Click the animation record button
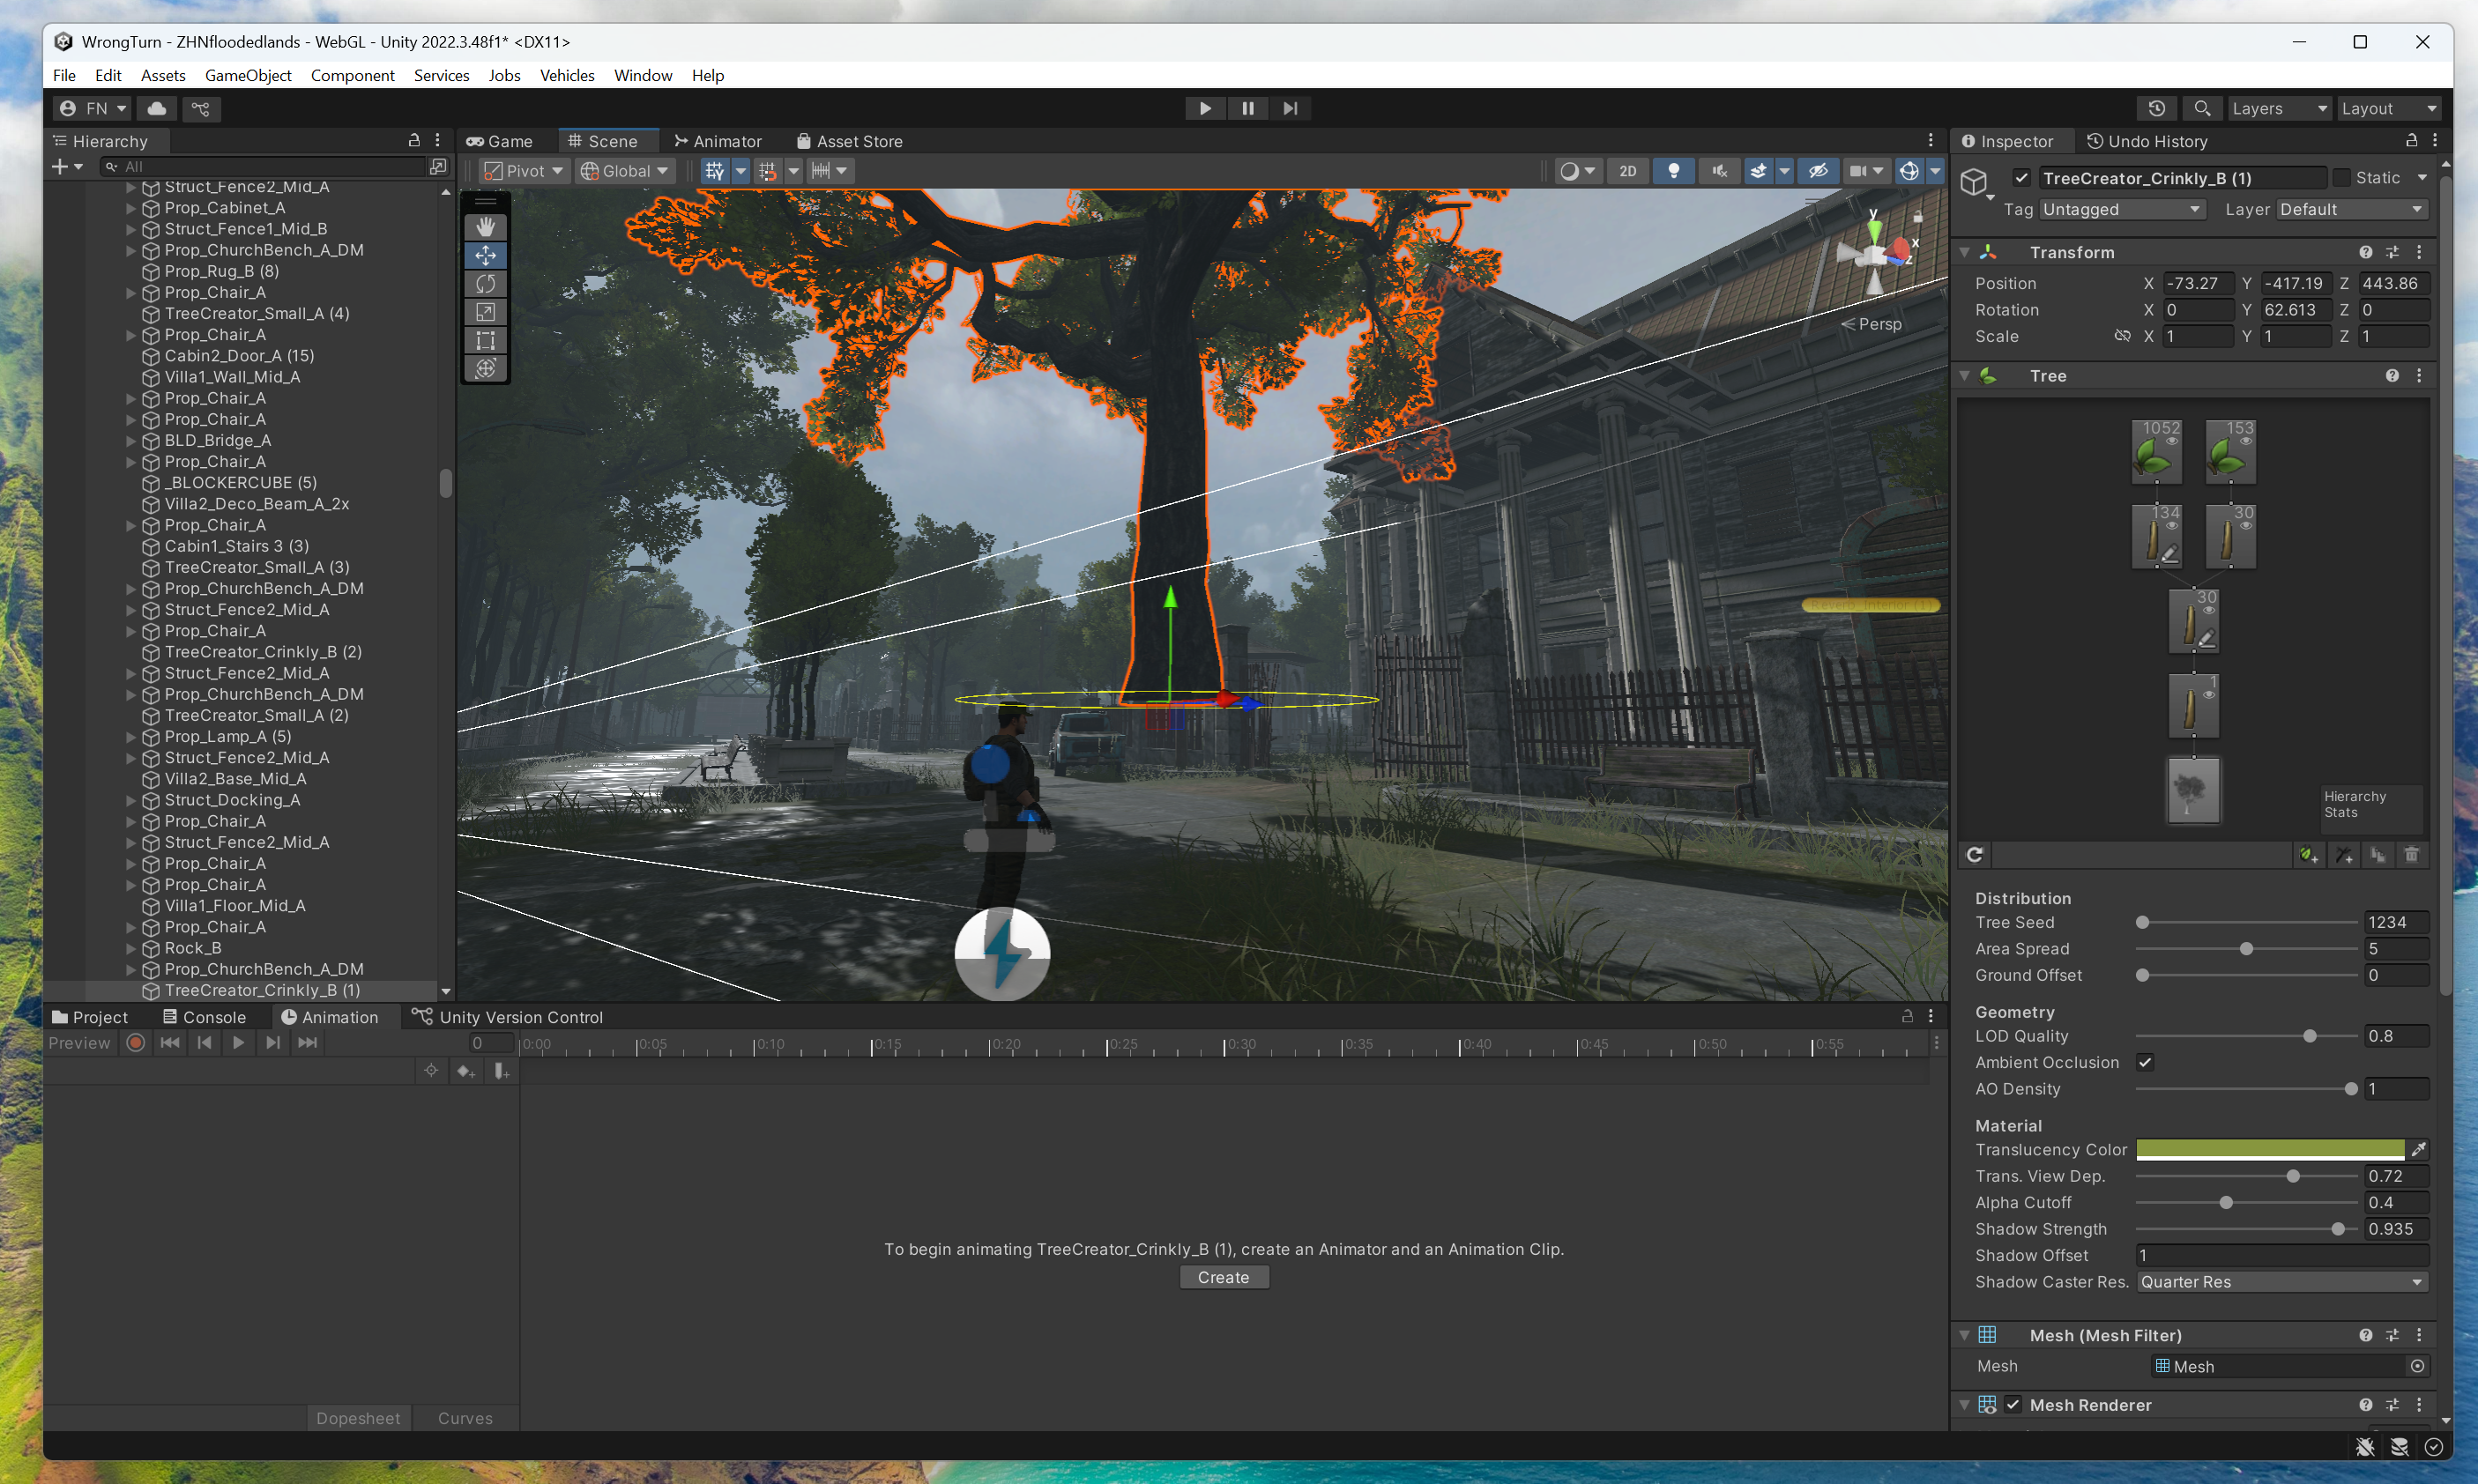The image size is (2478, 1484). click(x=136, y=1043)
